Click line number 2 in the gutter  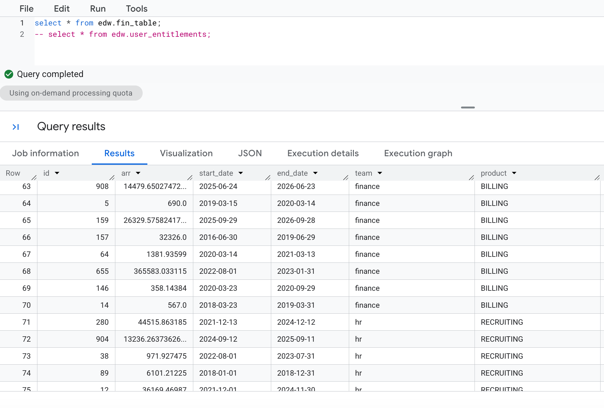point(22,34)
